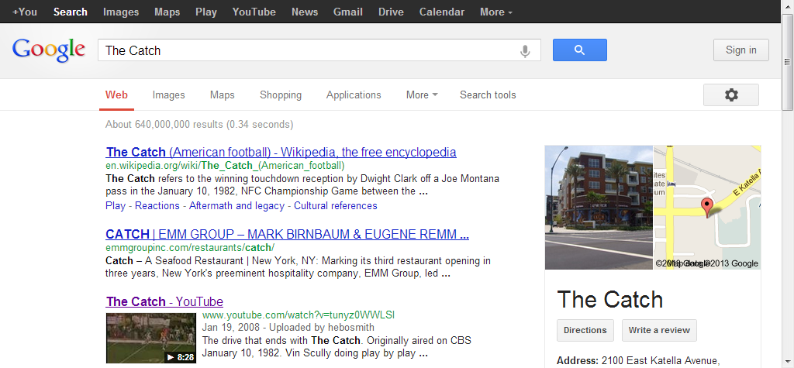Click the red map pin marker
794x368 pixels.
click(707, 208)
